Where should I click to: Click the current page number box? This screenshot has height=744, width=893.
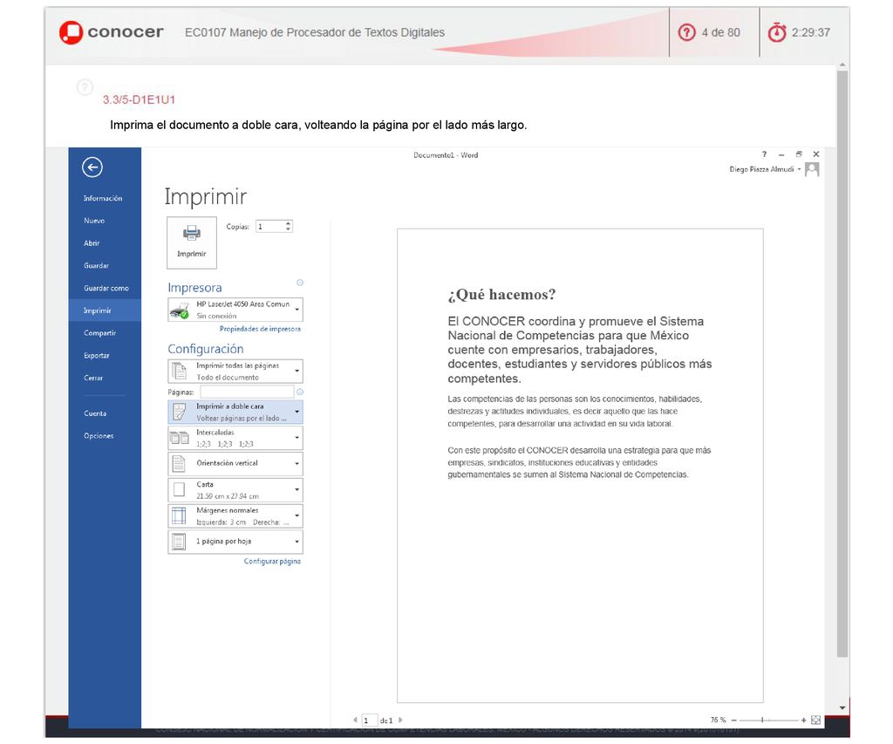(x=369, y=720)
